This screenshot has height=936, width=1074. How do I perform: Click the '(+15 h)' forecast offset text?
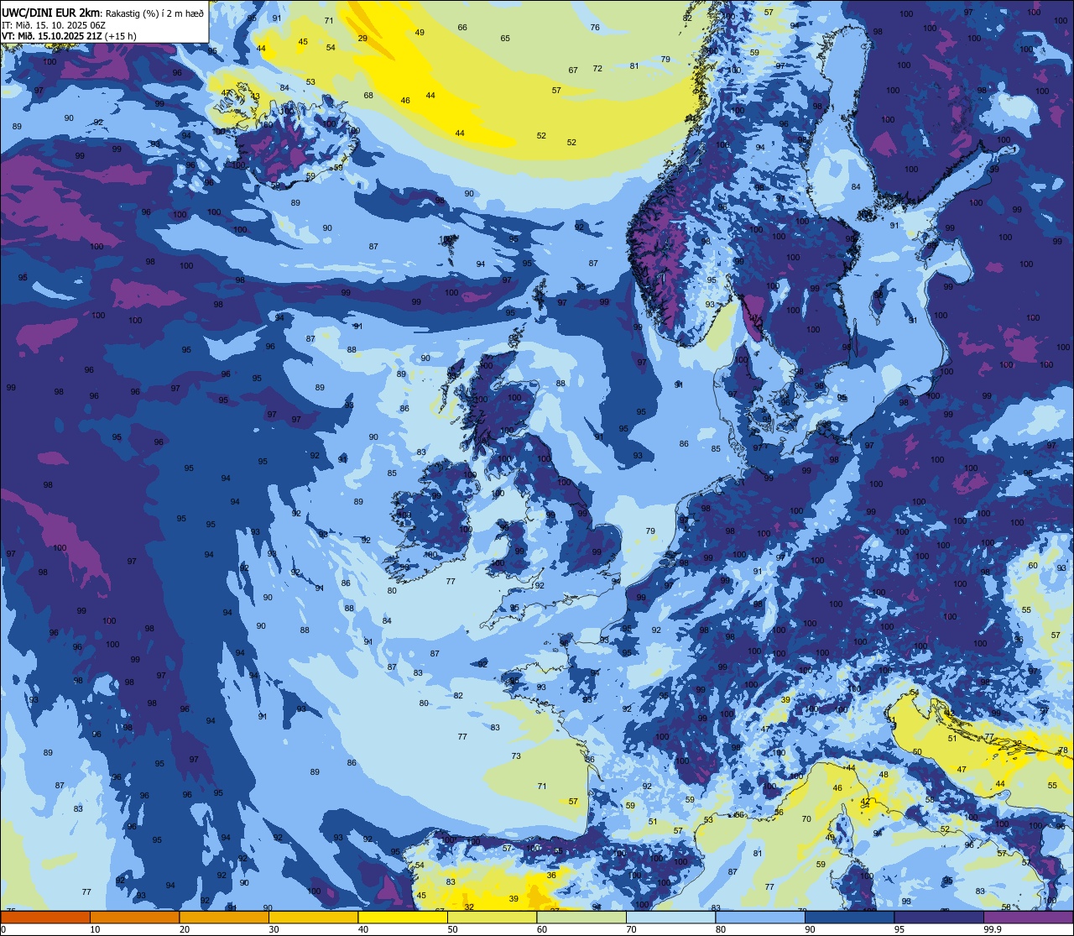(120, 36)
